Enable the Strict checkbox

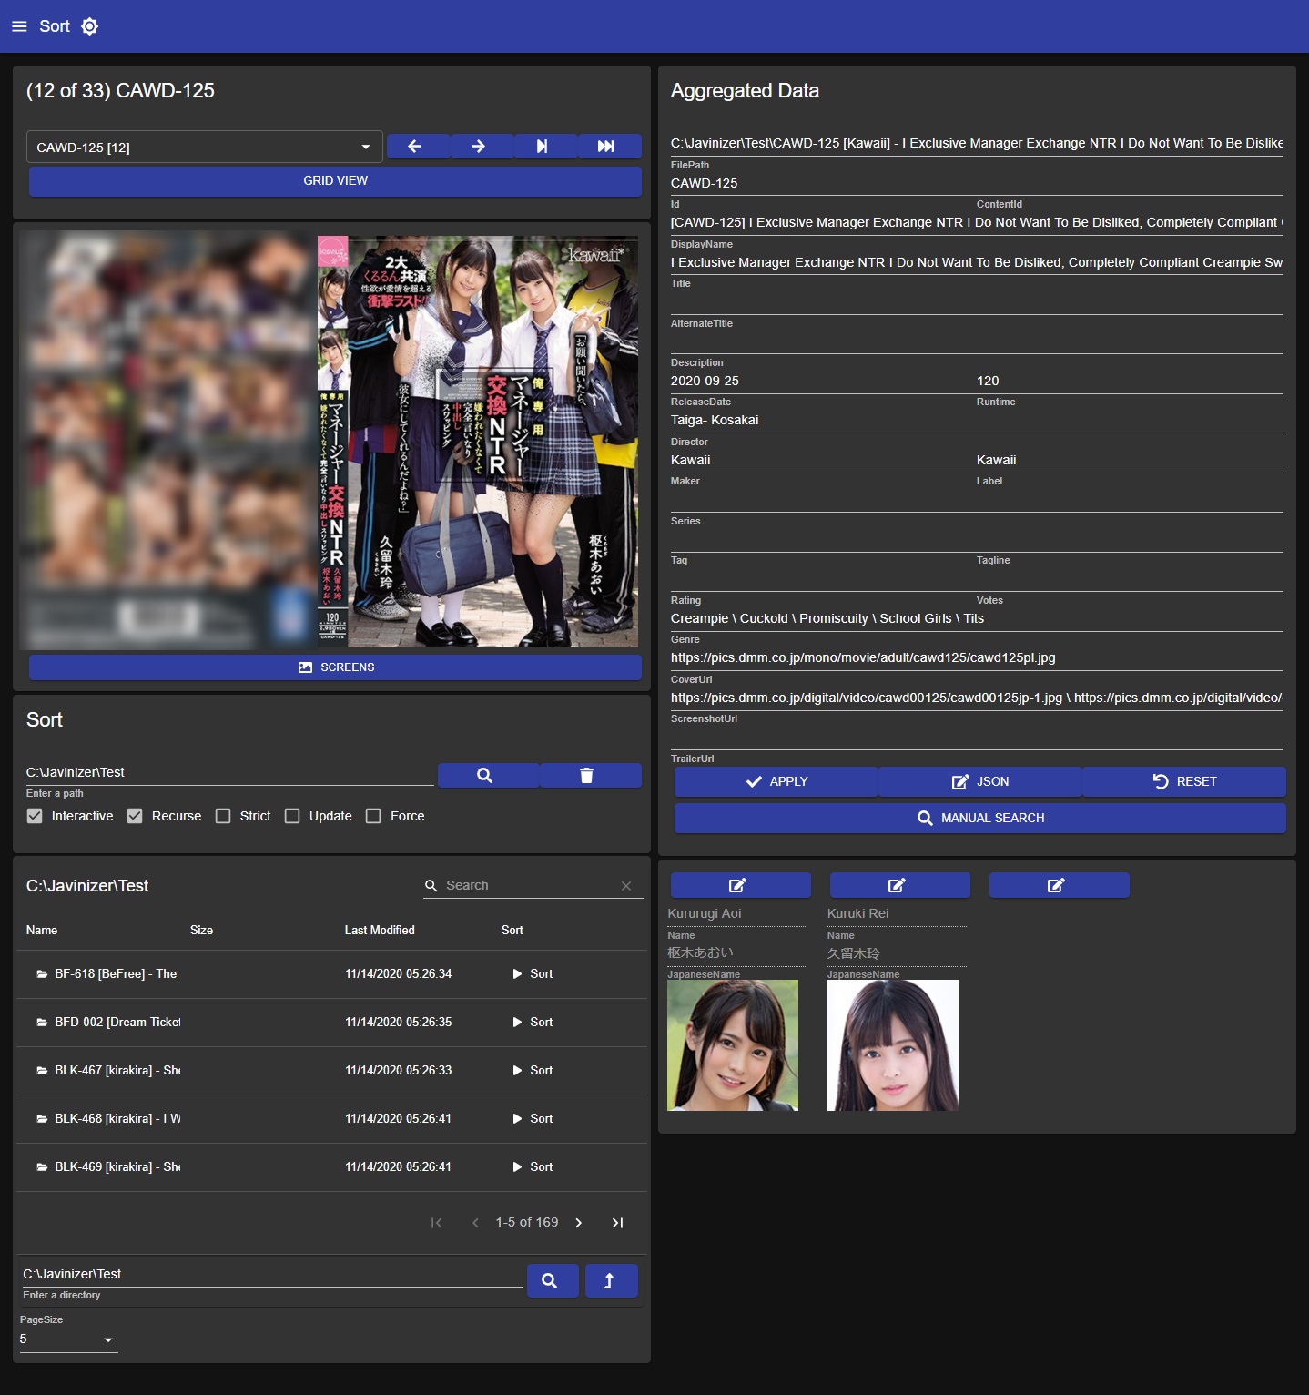pyautogui.click(x=223, y=816)
